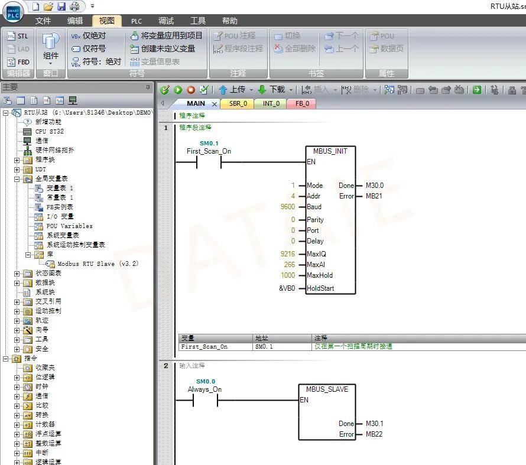Stop PLC with the orange stop icon
526x465 pixels.
pos(191,90)
